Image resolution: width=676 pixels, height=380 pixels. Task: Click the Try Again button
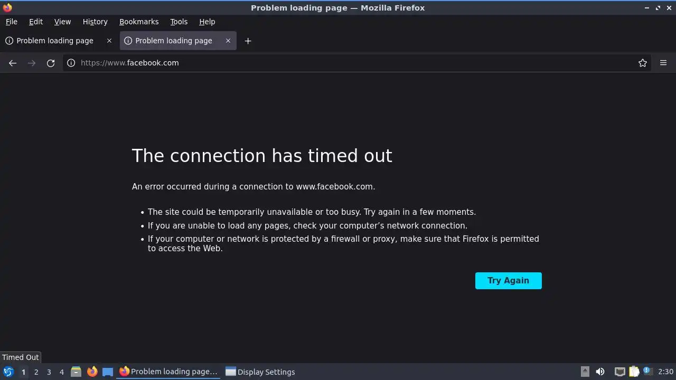pos(508,281)
